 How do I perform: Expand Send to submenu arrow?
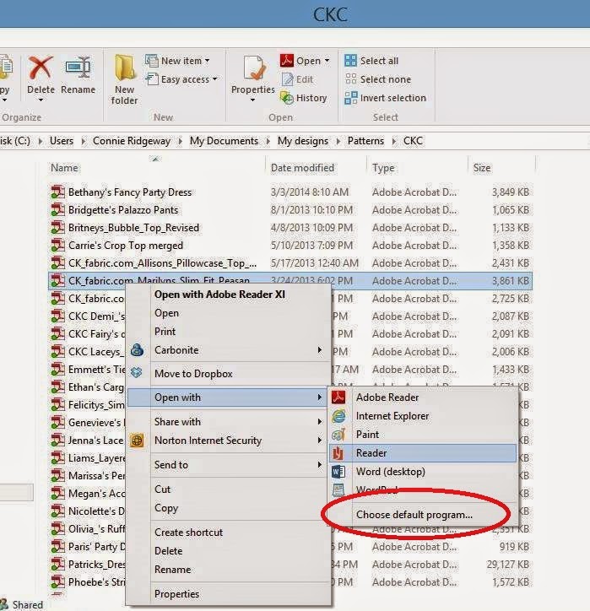tap(320, 464)
